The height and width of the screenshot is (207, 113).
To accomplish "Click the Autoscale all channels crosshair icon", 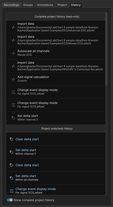I will tap(13, 53).
